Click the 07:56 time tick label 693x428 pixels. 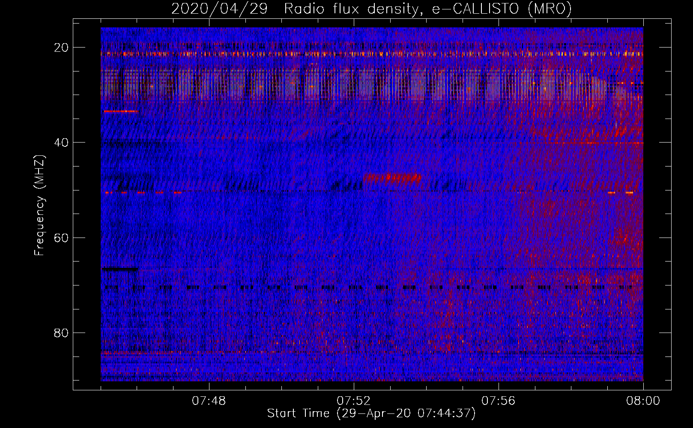[x=499, y=401]
